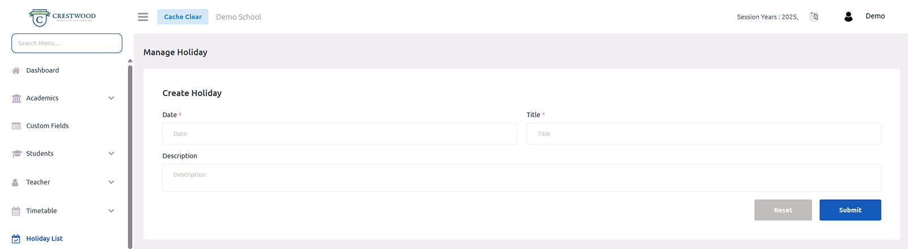Click the Timetable calendar icon

[16, 211]
